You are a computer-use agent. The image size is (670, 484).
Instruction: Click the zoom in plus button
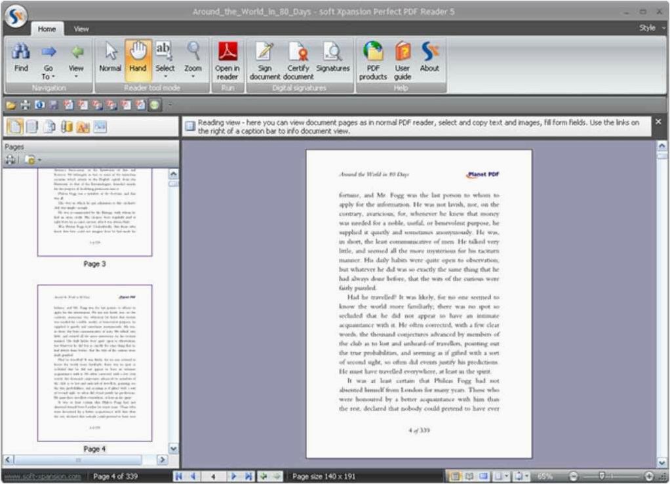click(x=648, y=476)
